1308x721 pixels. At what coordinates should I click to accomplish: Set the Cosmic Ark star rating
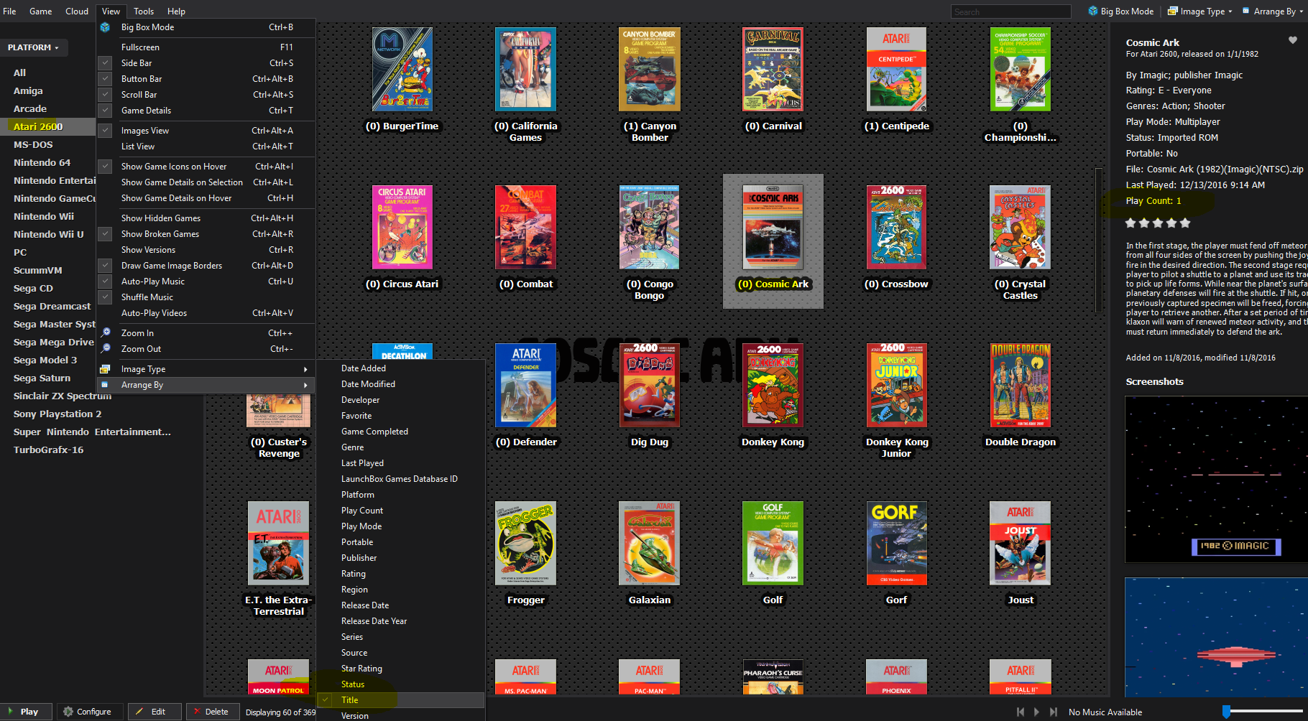click(1158, 223)
